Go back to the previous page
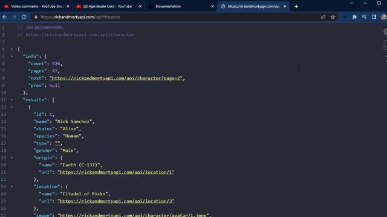The height and width of the screenshot is (217, 387). click(5, 17)
